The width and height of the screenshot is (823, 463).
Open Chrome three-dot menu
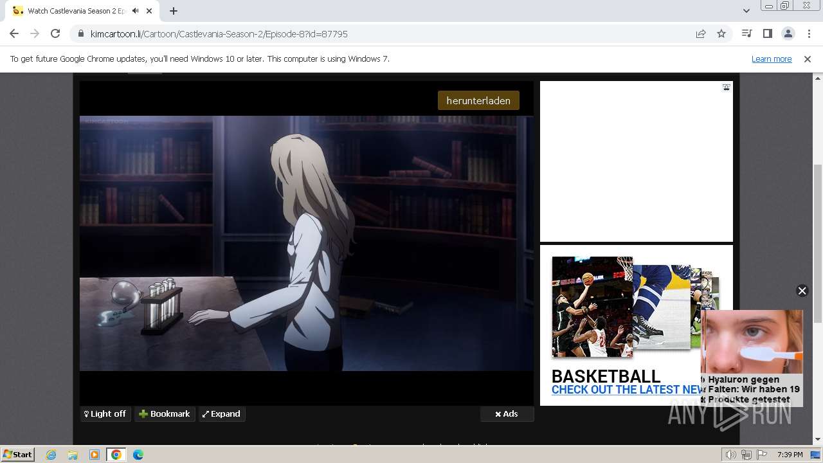pos(808,34)
